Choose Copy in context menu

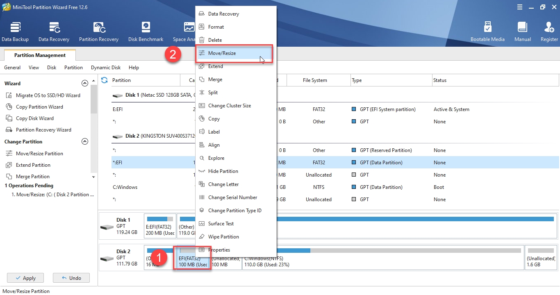(x=236, y=119)
